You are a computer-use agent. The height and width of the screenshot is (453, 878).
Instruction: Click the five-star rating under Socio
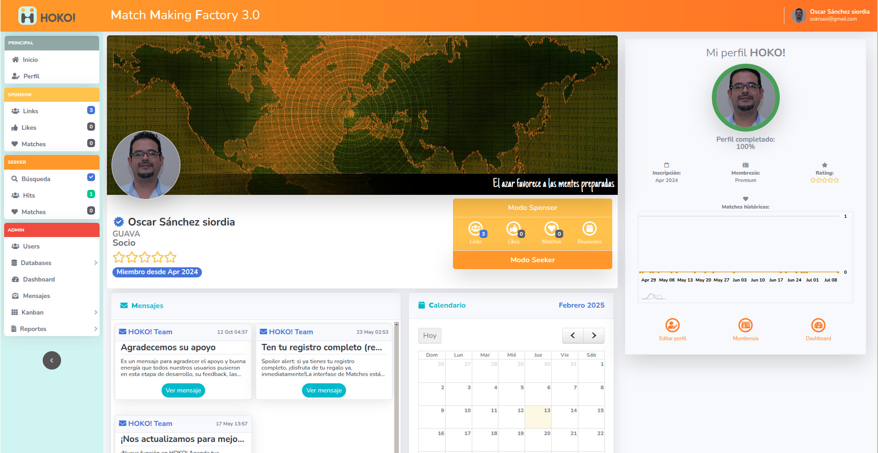click(x=145, y=257)
